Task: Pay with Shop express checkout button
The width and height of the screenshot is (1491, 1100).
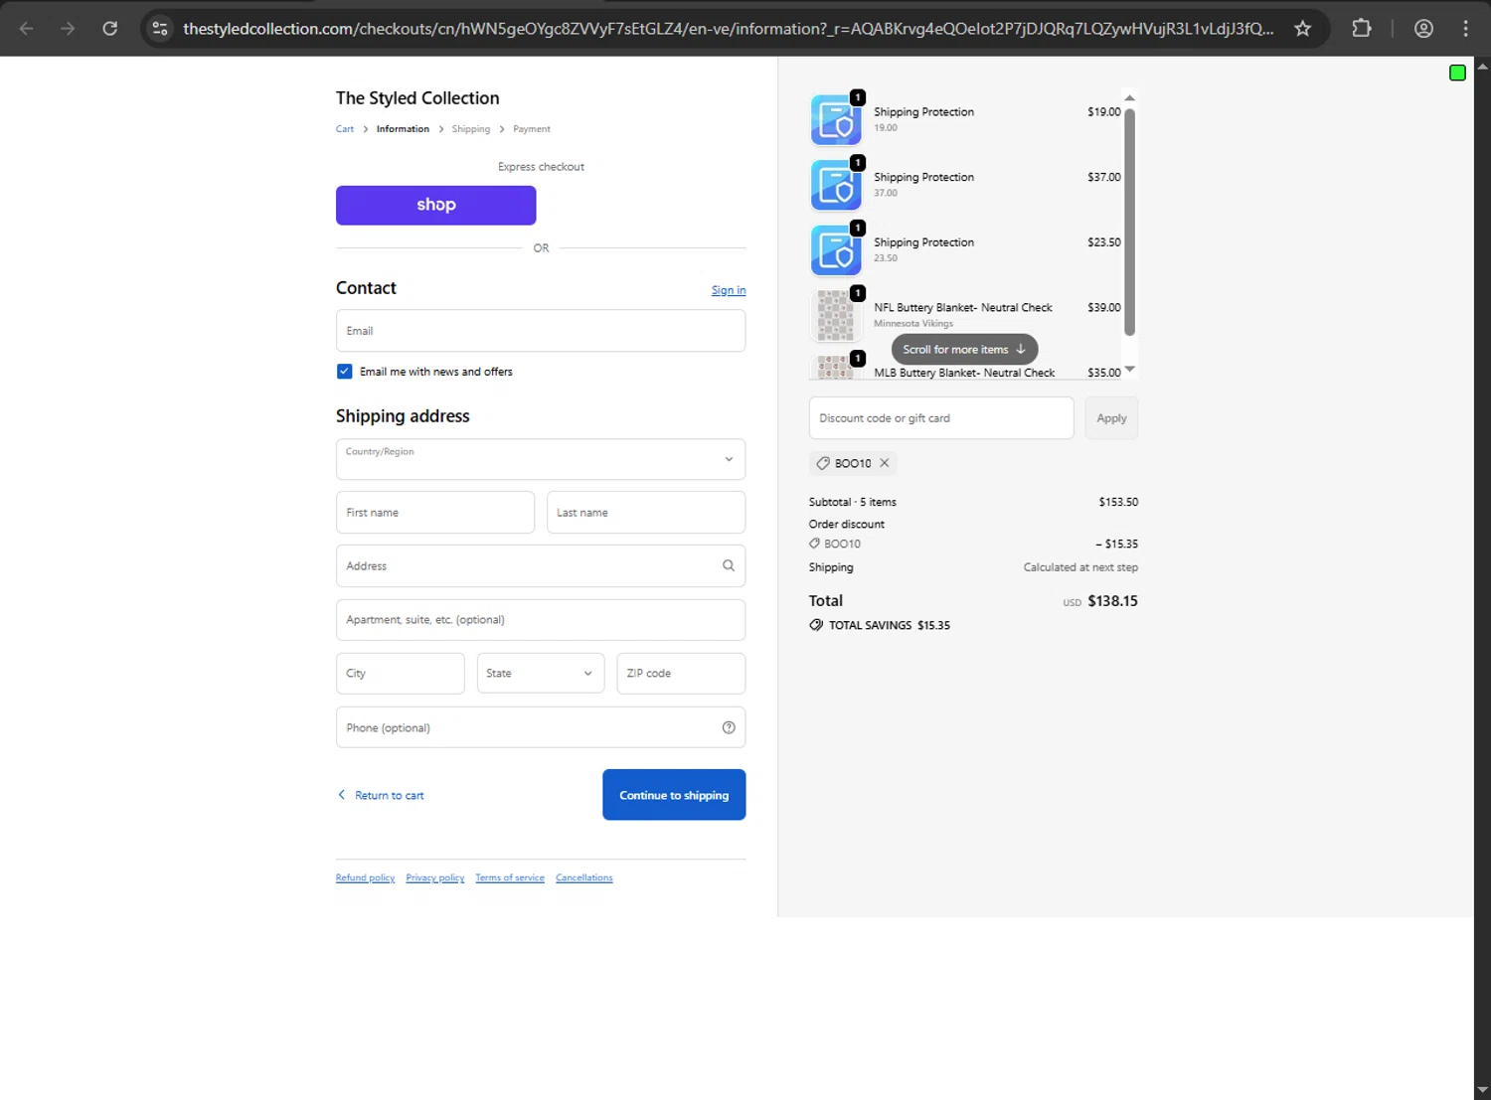Action: click(436, 205)
